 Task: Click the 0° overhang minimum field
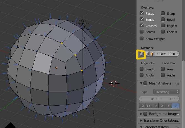pyautogui.click(x=149, y=99)
